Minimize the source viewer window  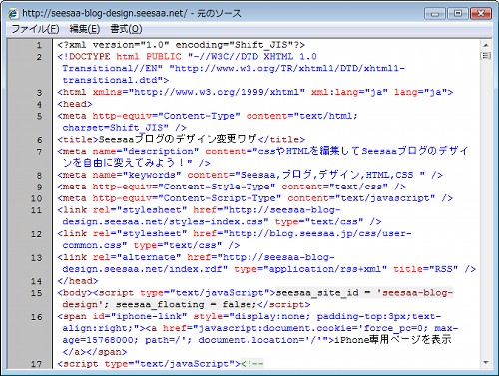pos(435,14)
